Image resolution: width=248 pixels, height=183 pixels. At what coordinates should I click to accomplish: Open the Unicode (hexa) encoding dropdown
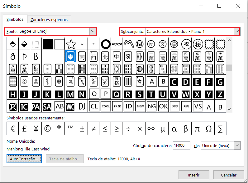pyautogui.click(x=237, y=145)
